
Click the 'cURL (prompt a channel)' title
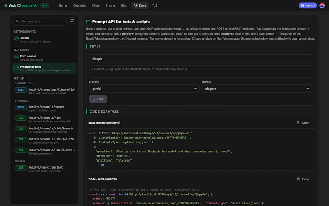click(104, 123)
